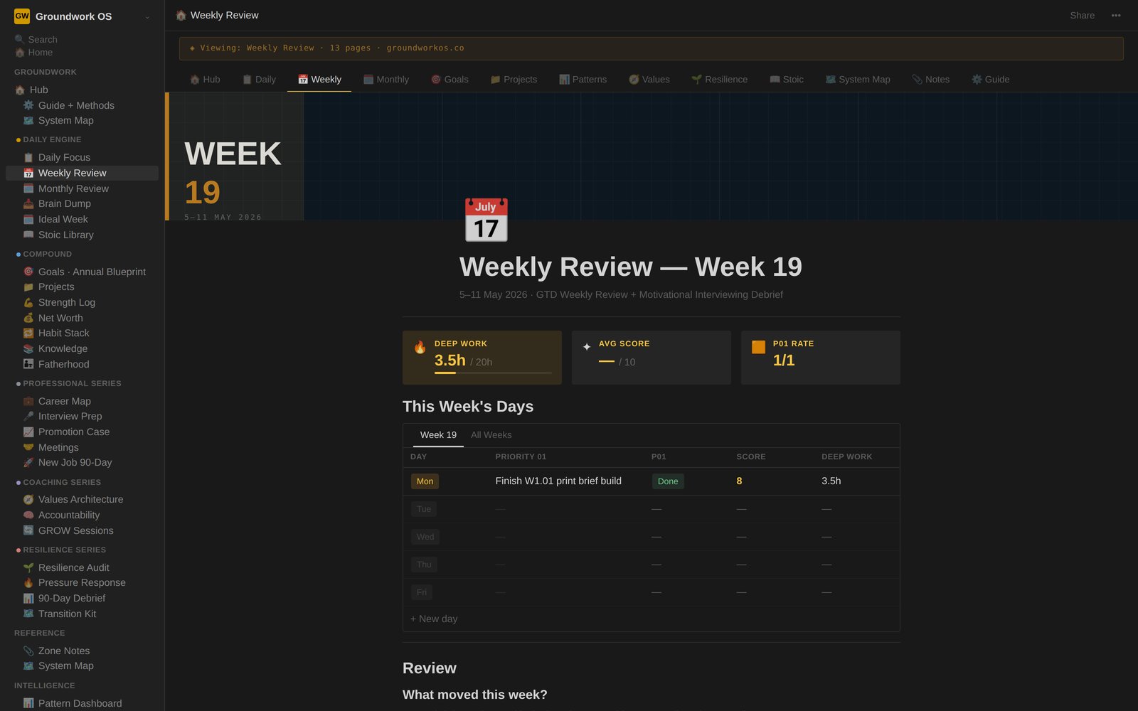Click the Ideal Week icon
1138x711 pixels.
coord(28,219)
